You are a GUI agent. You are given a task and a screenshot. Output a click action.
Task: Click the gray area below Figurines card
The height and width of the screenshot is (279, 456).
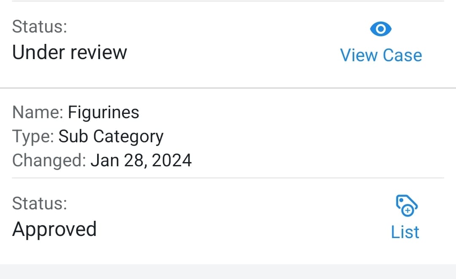[x=228, y=272]
